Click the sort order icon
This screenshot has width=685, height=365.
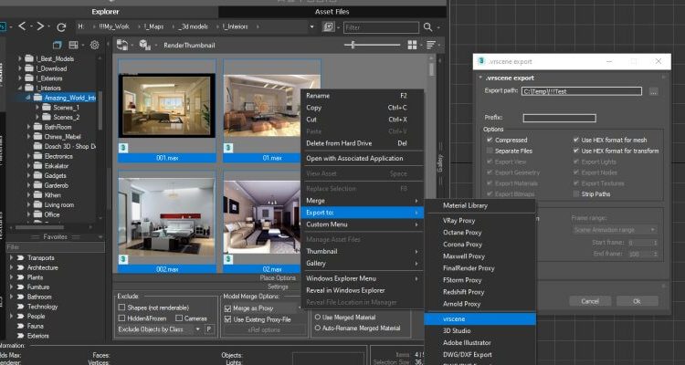(x=431, y=45)
